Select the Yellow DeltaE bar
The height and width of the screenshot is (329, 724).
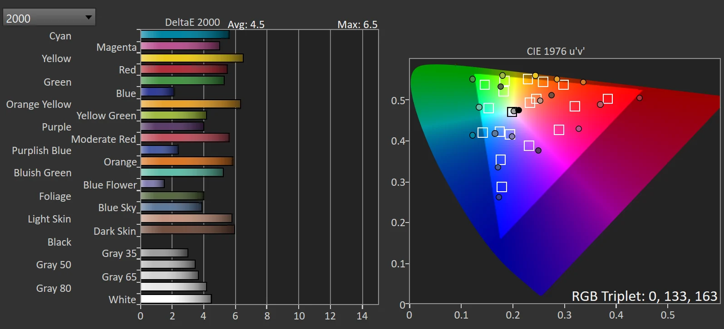pos(192,58)
